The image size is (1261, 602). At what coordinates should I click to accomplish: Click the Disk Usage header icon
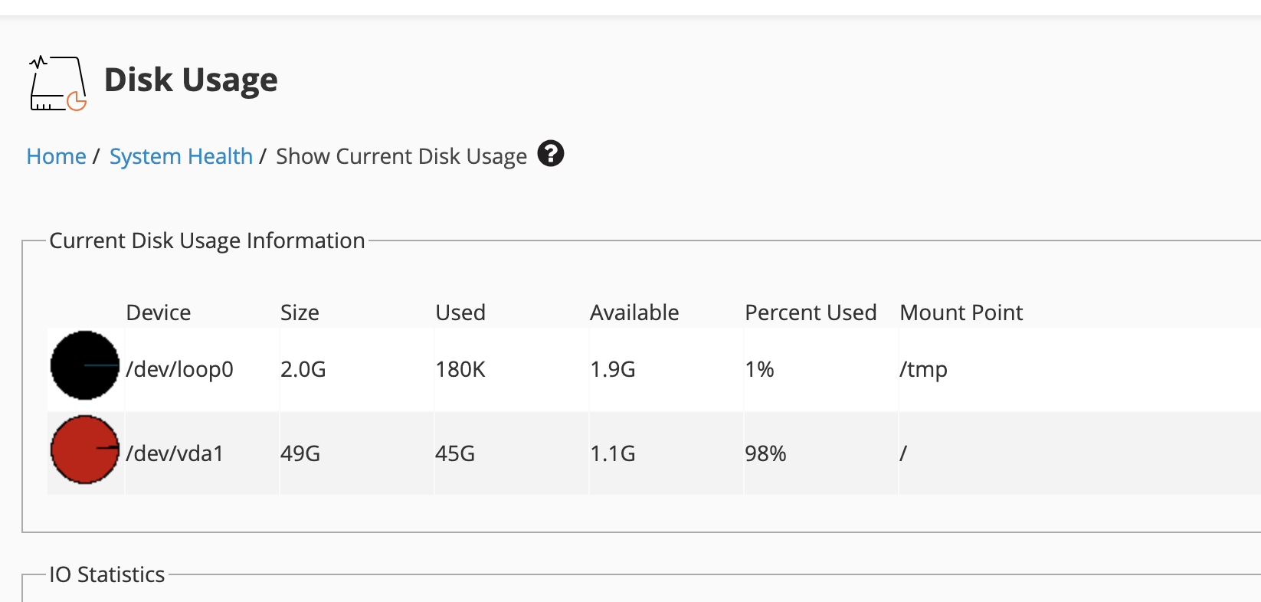(57, 83)
